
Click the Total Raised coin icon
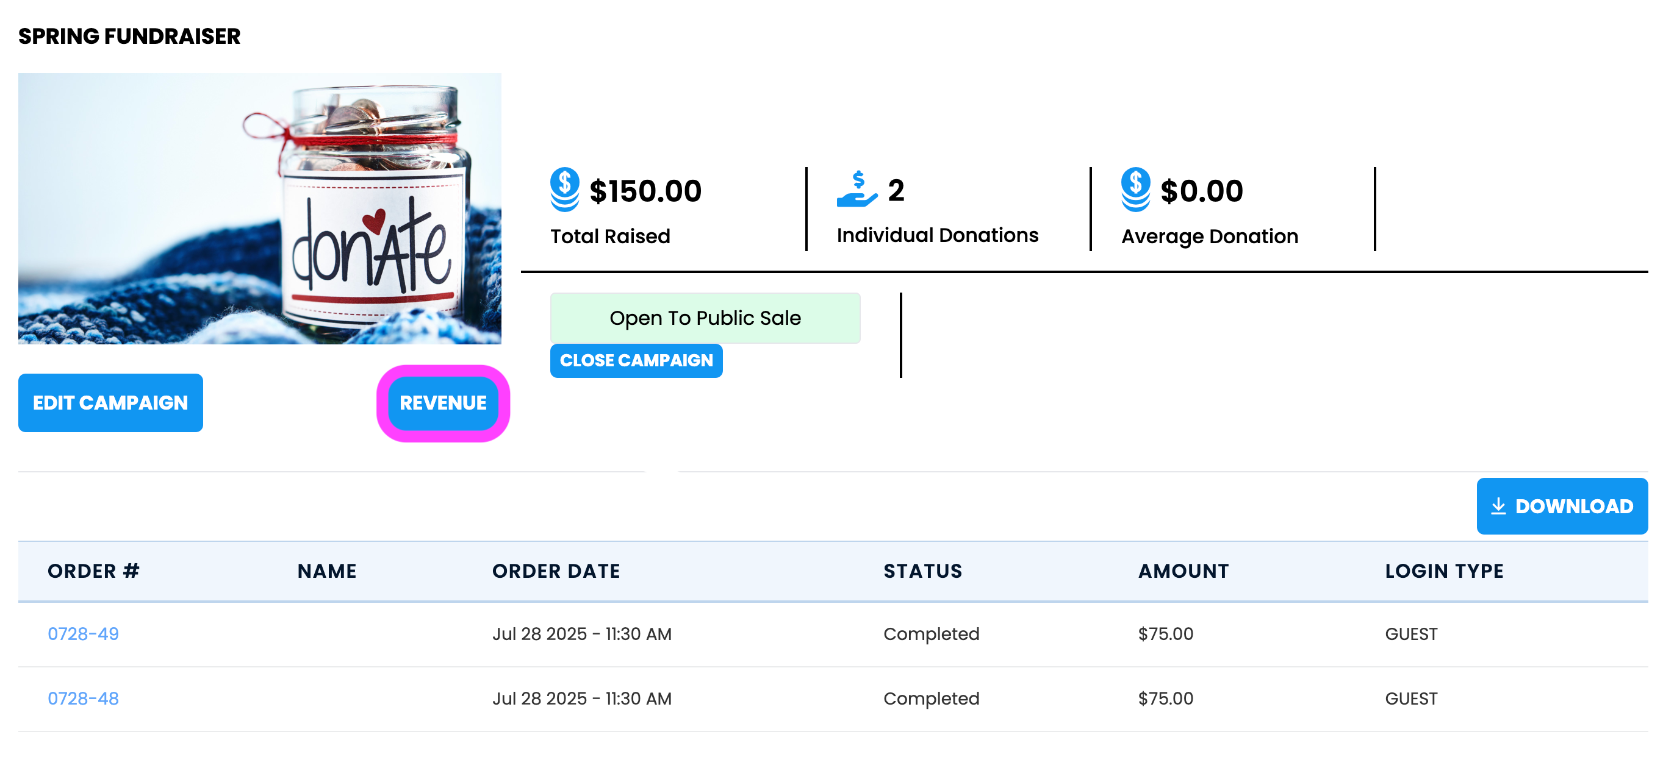pos(564,190)
